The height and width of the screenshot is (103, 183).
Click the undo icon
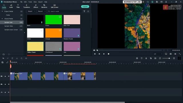3,58
